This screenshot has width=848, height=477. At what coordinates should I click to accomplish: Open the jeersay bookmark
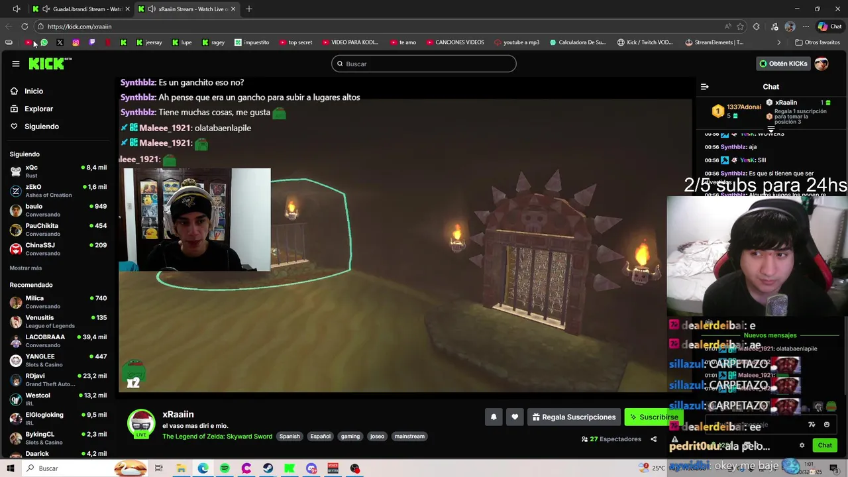[x=149, y=42]
